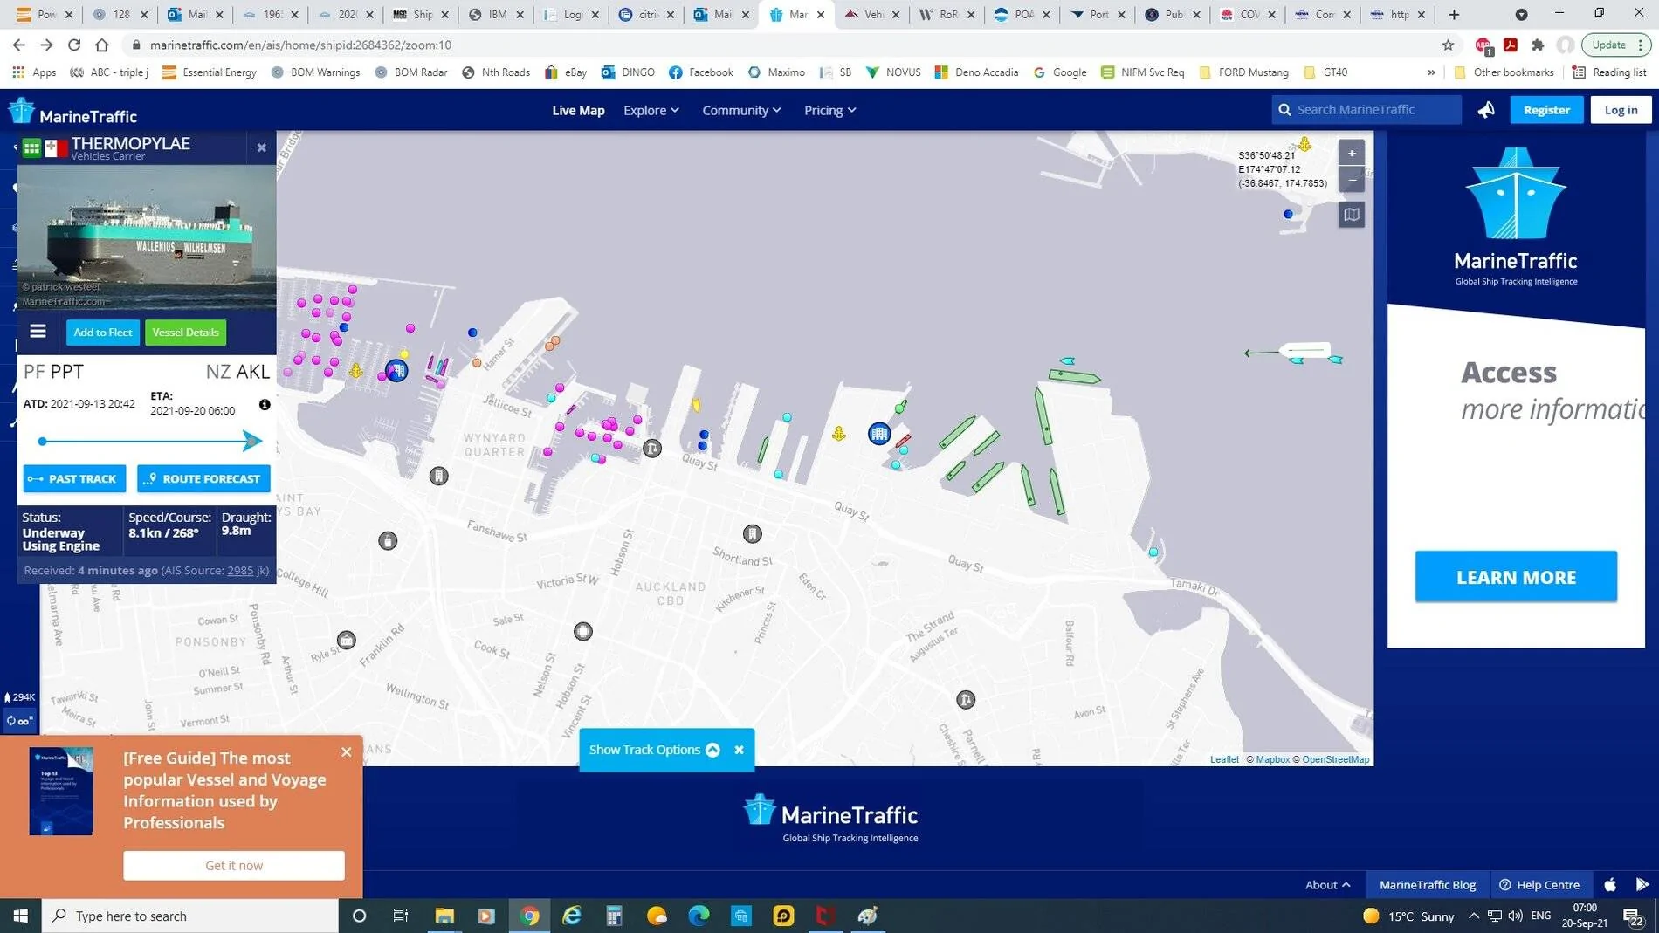The height and width of the screenshot is (933, 1659).
Task: Expand the Explore dropdown menu
Action: click(651, 110)
